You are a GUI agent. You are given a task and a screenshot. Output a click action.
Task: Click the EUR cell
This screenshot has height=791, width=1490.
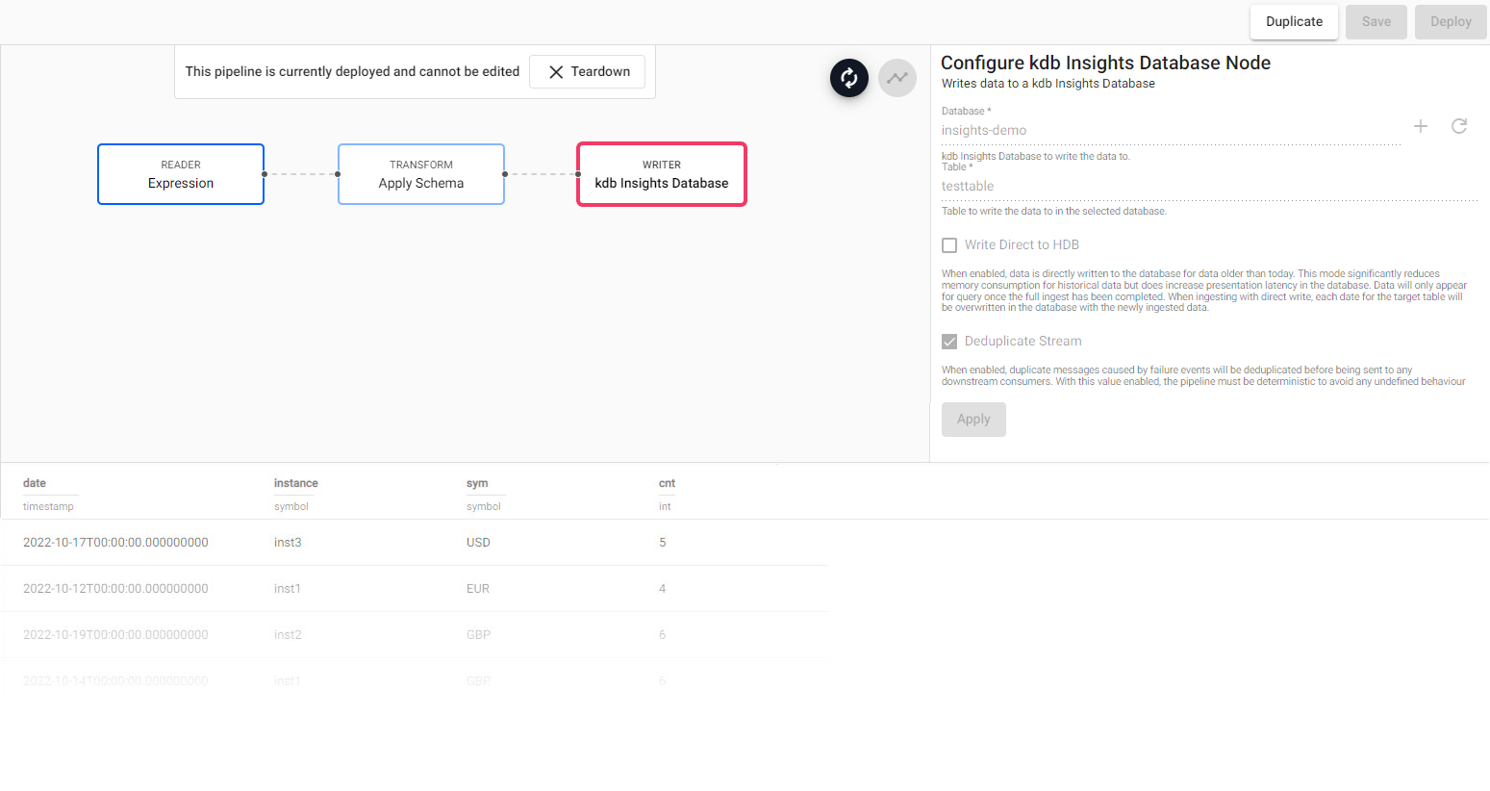point(478,589)
